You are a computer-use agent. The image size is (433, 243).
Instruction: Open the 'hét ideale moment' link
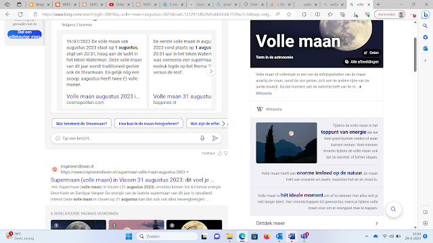302,195
